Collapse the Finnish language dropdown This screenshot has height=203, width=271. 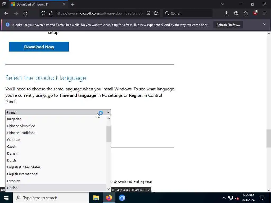click(x=58, y=112)
